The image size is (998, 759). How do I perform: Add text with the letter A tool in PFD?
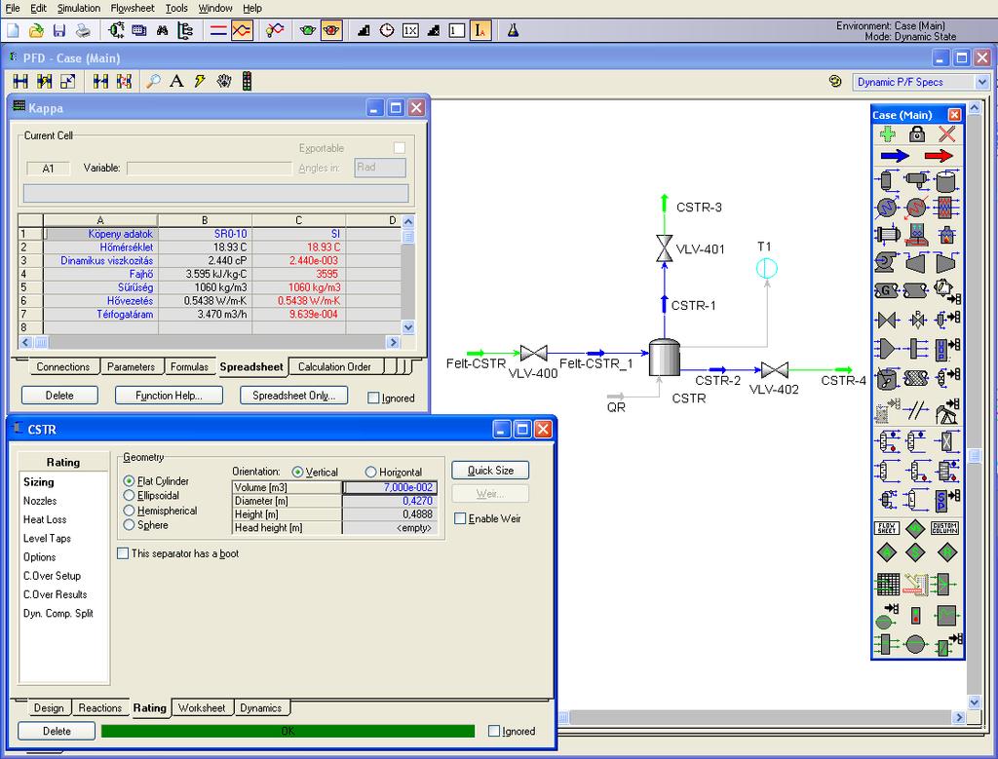[176, 81]
